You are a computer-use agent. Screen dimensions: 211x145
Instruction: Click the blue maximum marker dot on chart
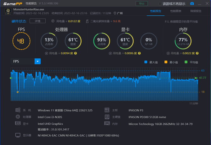click(x=13, y=71)
